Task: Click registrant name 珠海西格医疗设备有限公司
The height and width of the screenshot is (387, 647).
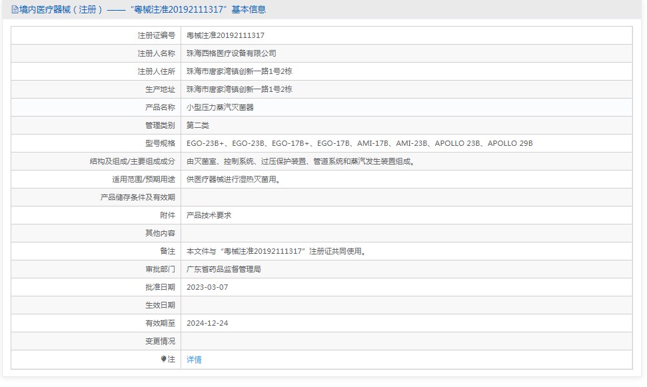Action: pyautogui.click(x=231, y=53)
